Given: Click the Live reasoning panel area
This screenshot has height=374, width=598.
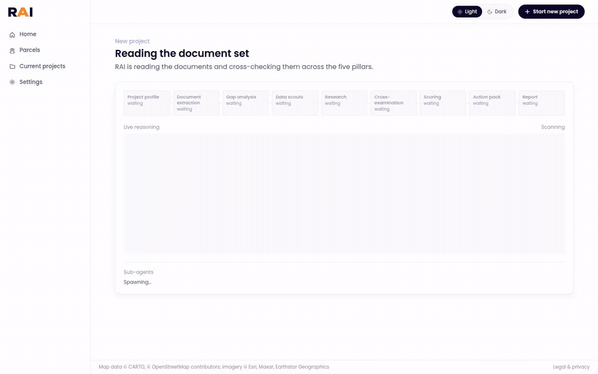Looking at the screenshot, I should click(344, 193).
